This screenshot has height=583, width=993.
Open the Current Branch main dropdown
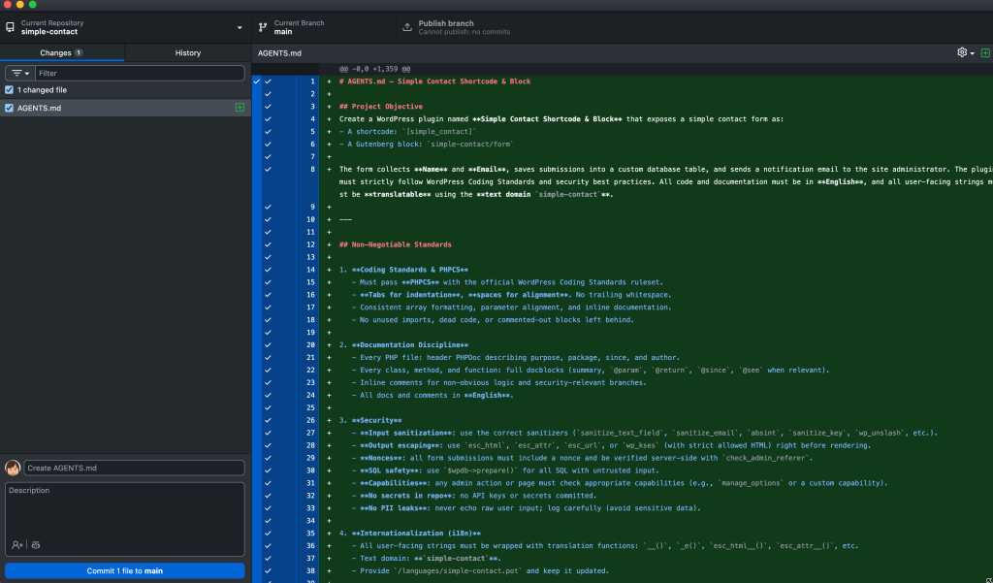(324, 27)
